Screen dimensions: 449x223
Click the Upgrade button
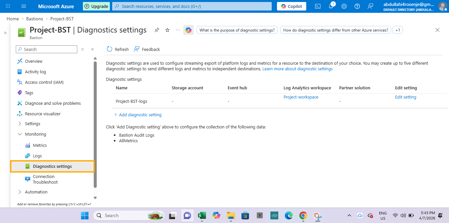pyautogui.click(x=96, y=6)
